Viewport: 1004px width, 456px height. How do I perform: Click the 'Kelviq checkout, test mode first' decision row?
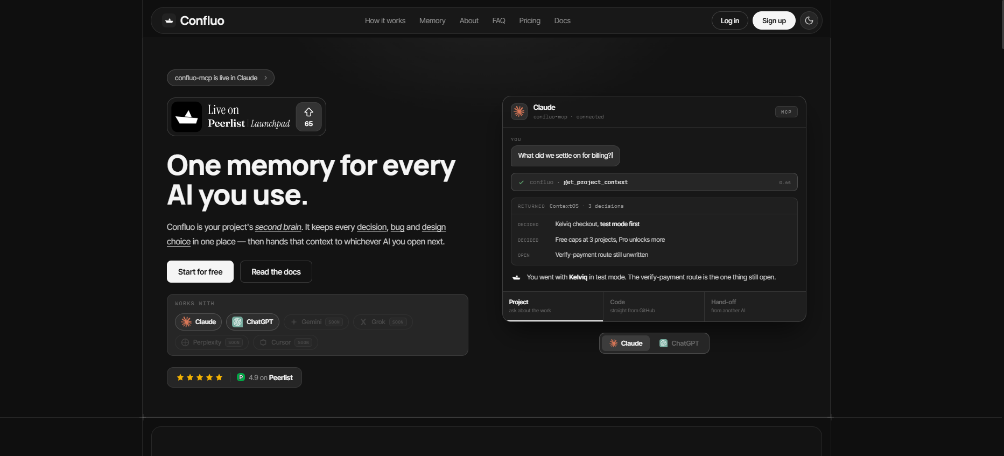tap(654, 224)
